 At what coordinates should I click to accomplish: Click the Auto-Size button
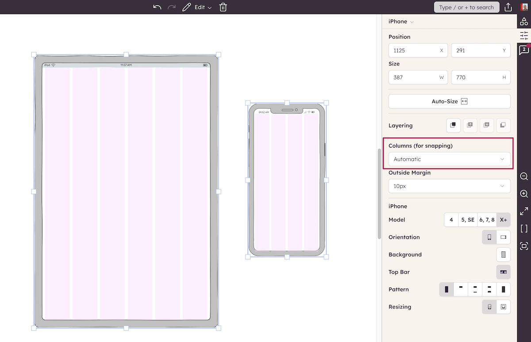click(x=449, y=101)
